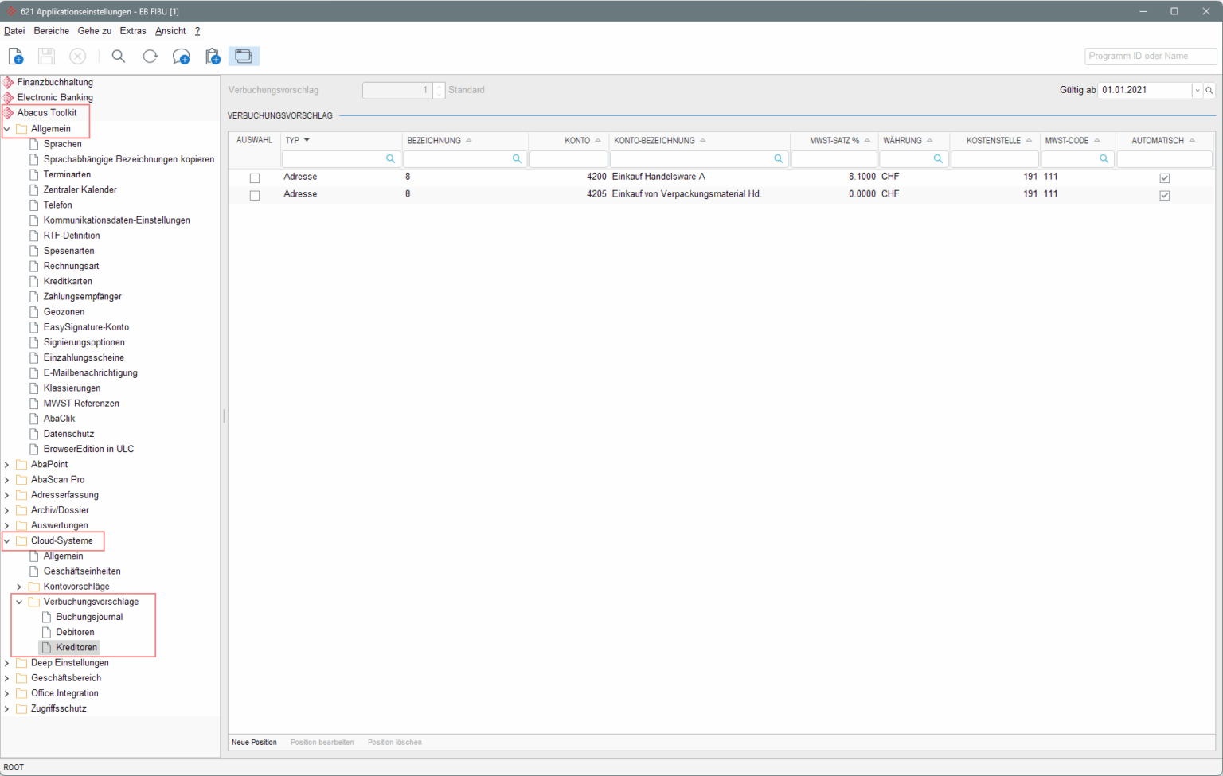The height and width of the screenshot is (776, 1223).
Task: Click the filter magnifier in the BEZEICHNUNG column
Action: pyautogui.click(x=517, y=158)
